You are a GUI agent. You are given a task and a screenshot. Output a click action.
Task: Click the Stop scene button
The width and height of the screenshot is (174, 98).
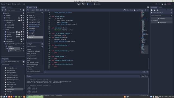(x=159, y=4)
